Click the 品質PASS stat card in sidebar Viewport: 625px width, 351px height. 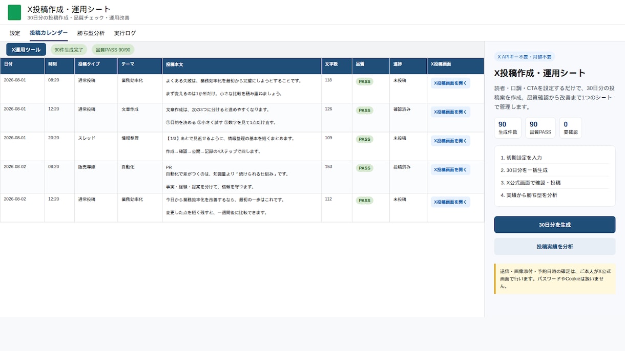[540, 127]
